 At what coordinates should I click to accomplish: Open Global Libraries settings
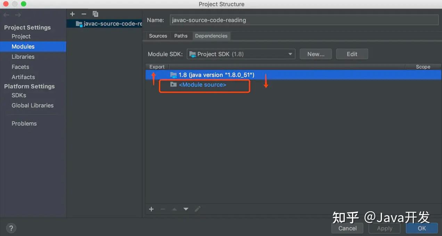pos(33,106)
